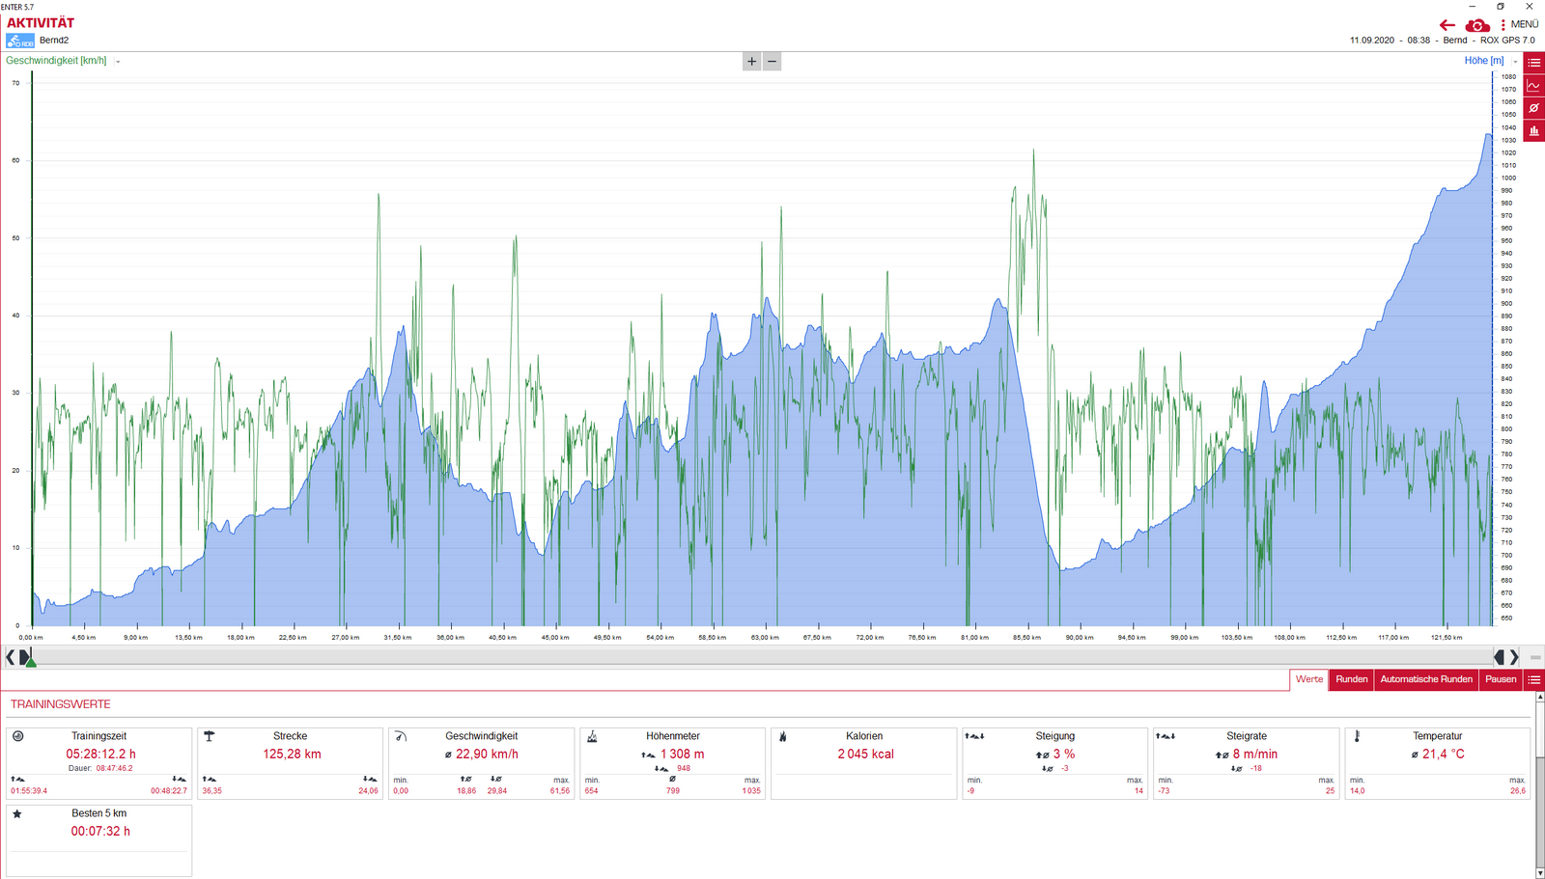
Task: Click the zoom in plus button
Action: (x=751, y=62)
